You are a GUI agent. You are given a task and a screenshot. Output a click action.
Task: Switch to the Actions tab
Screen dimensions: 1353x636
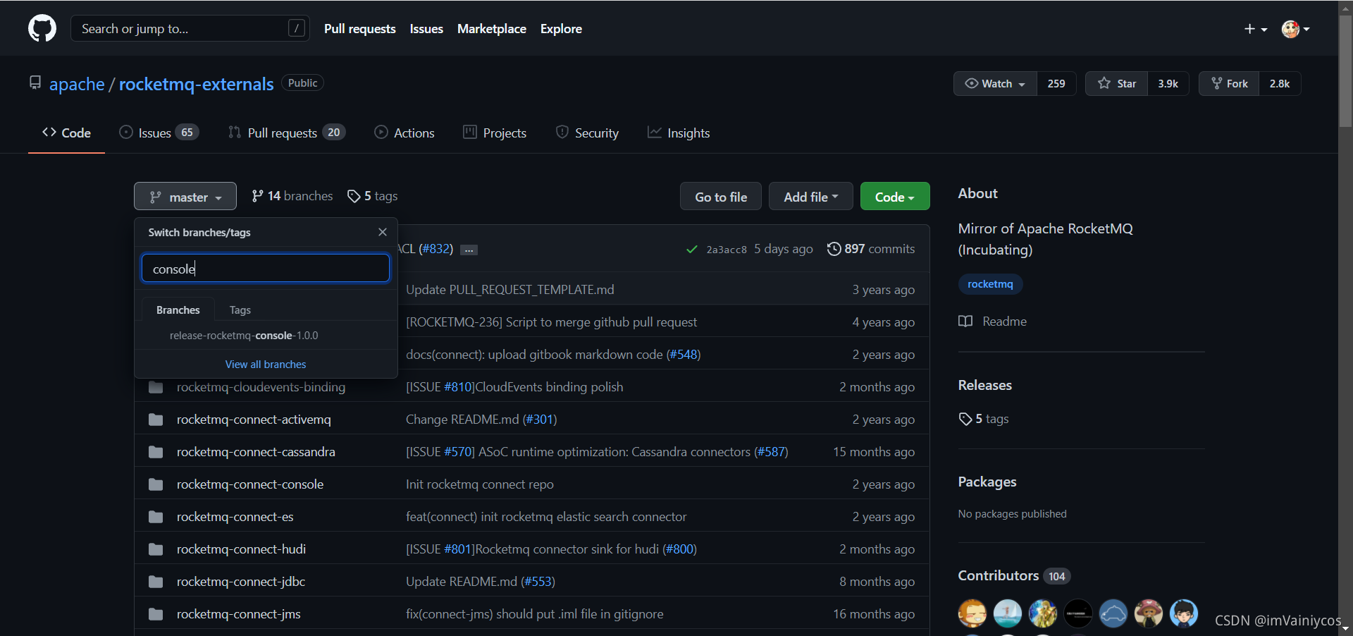(x=404, y=133)
